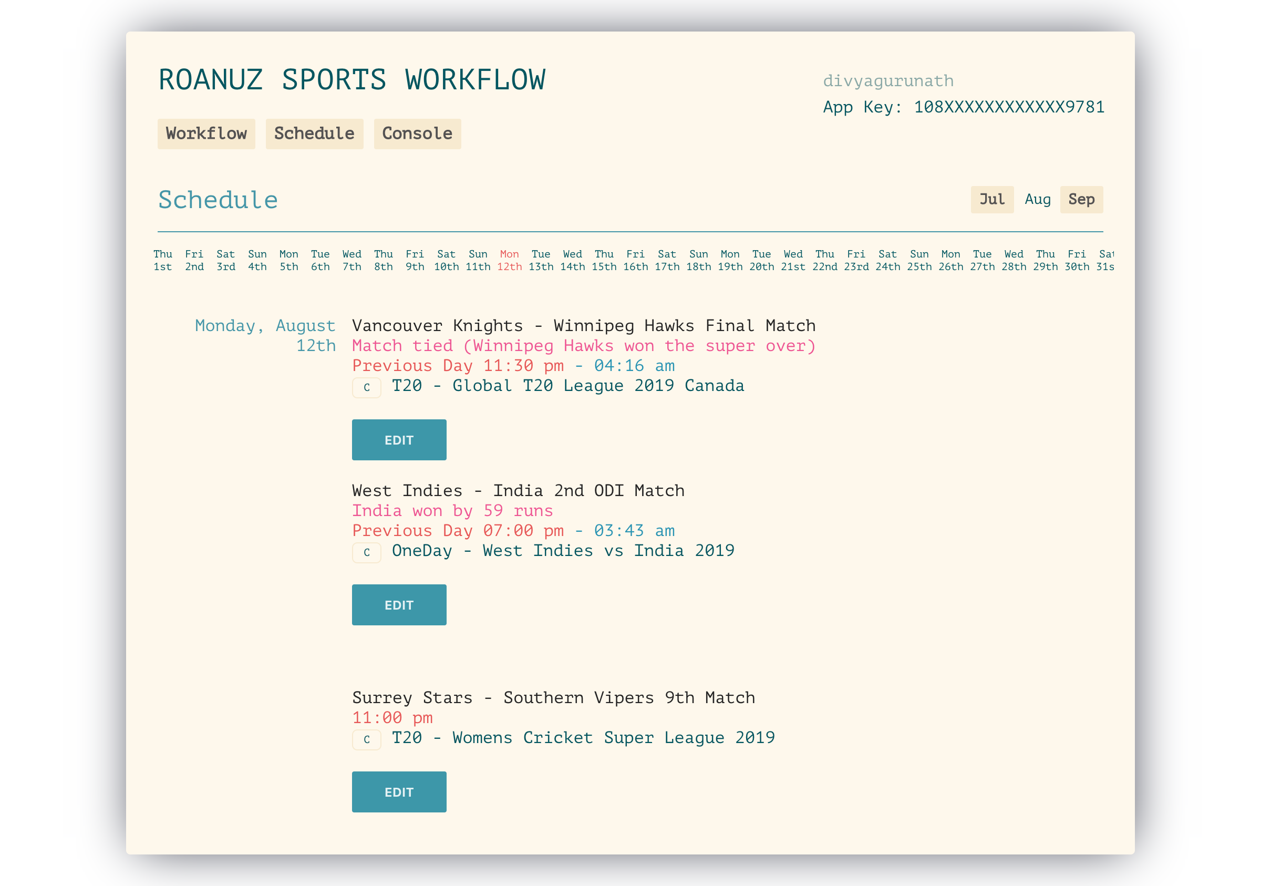Screen dimensions: 1261x886
Task: Select Sat 3rd in date strip
Action: [x=226, y=260]
